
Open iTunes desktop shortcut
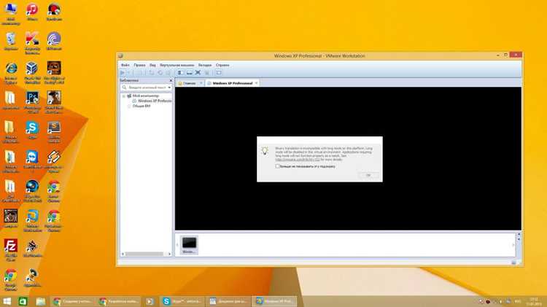click(x=32, y=12)
